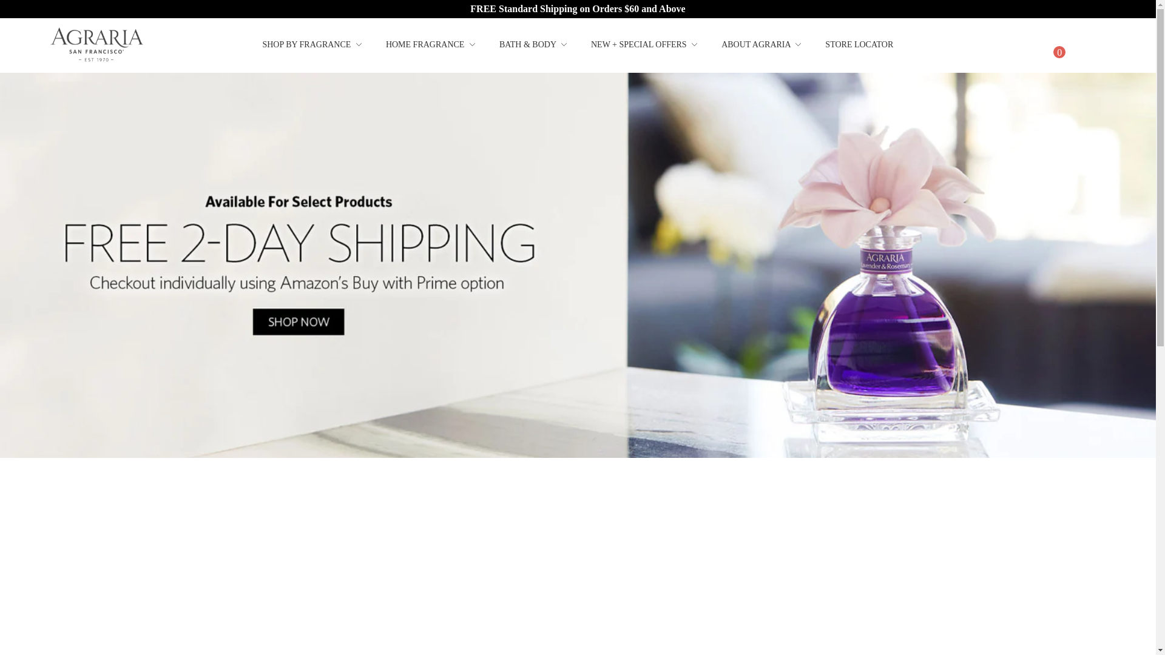Open the Bath & Body menu
This screenshot has width=1165, height=655.
[527, 45]
